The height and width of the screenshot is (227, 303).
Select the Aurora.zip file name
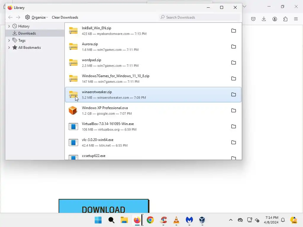pos(90,44)
